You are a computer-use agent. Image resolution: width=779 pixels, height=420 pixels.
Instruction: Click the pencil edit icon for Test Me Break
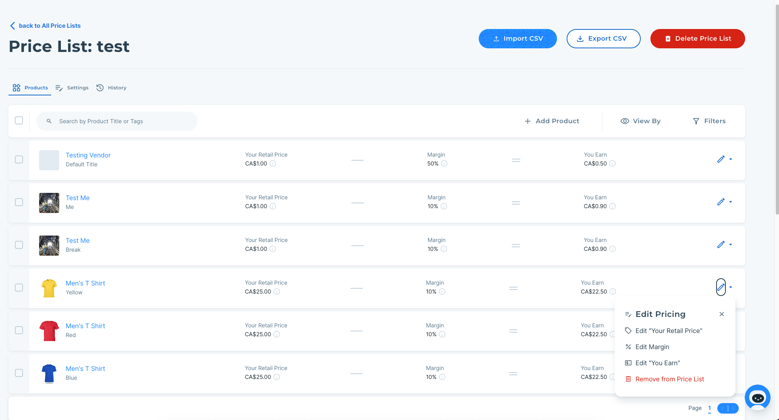pyautogui.click(x=721, y=245)
